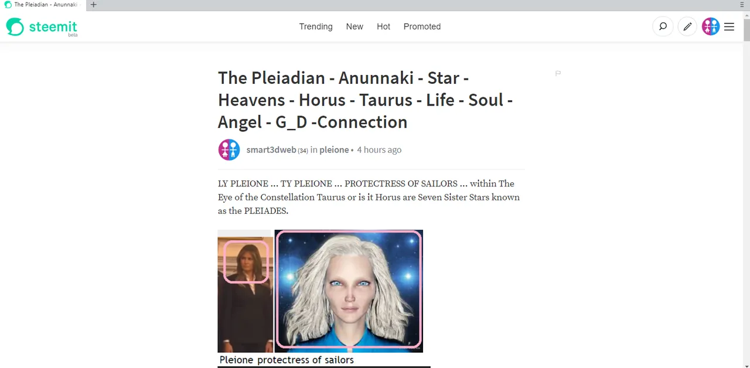The image size is (750, 368).
Task: Switch to Hot posts
Action: [x=383, y=26]
